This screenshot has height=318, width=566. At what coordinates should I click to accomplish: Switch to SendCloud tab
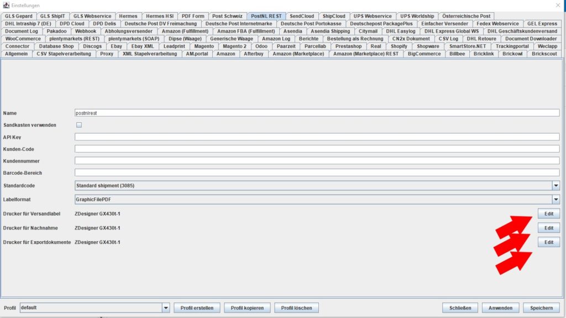(x=302, y=16)
